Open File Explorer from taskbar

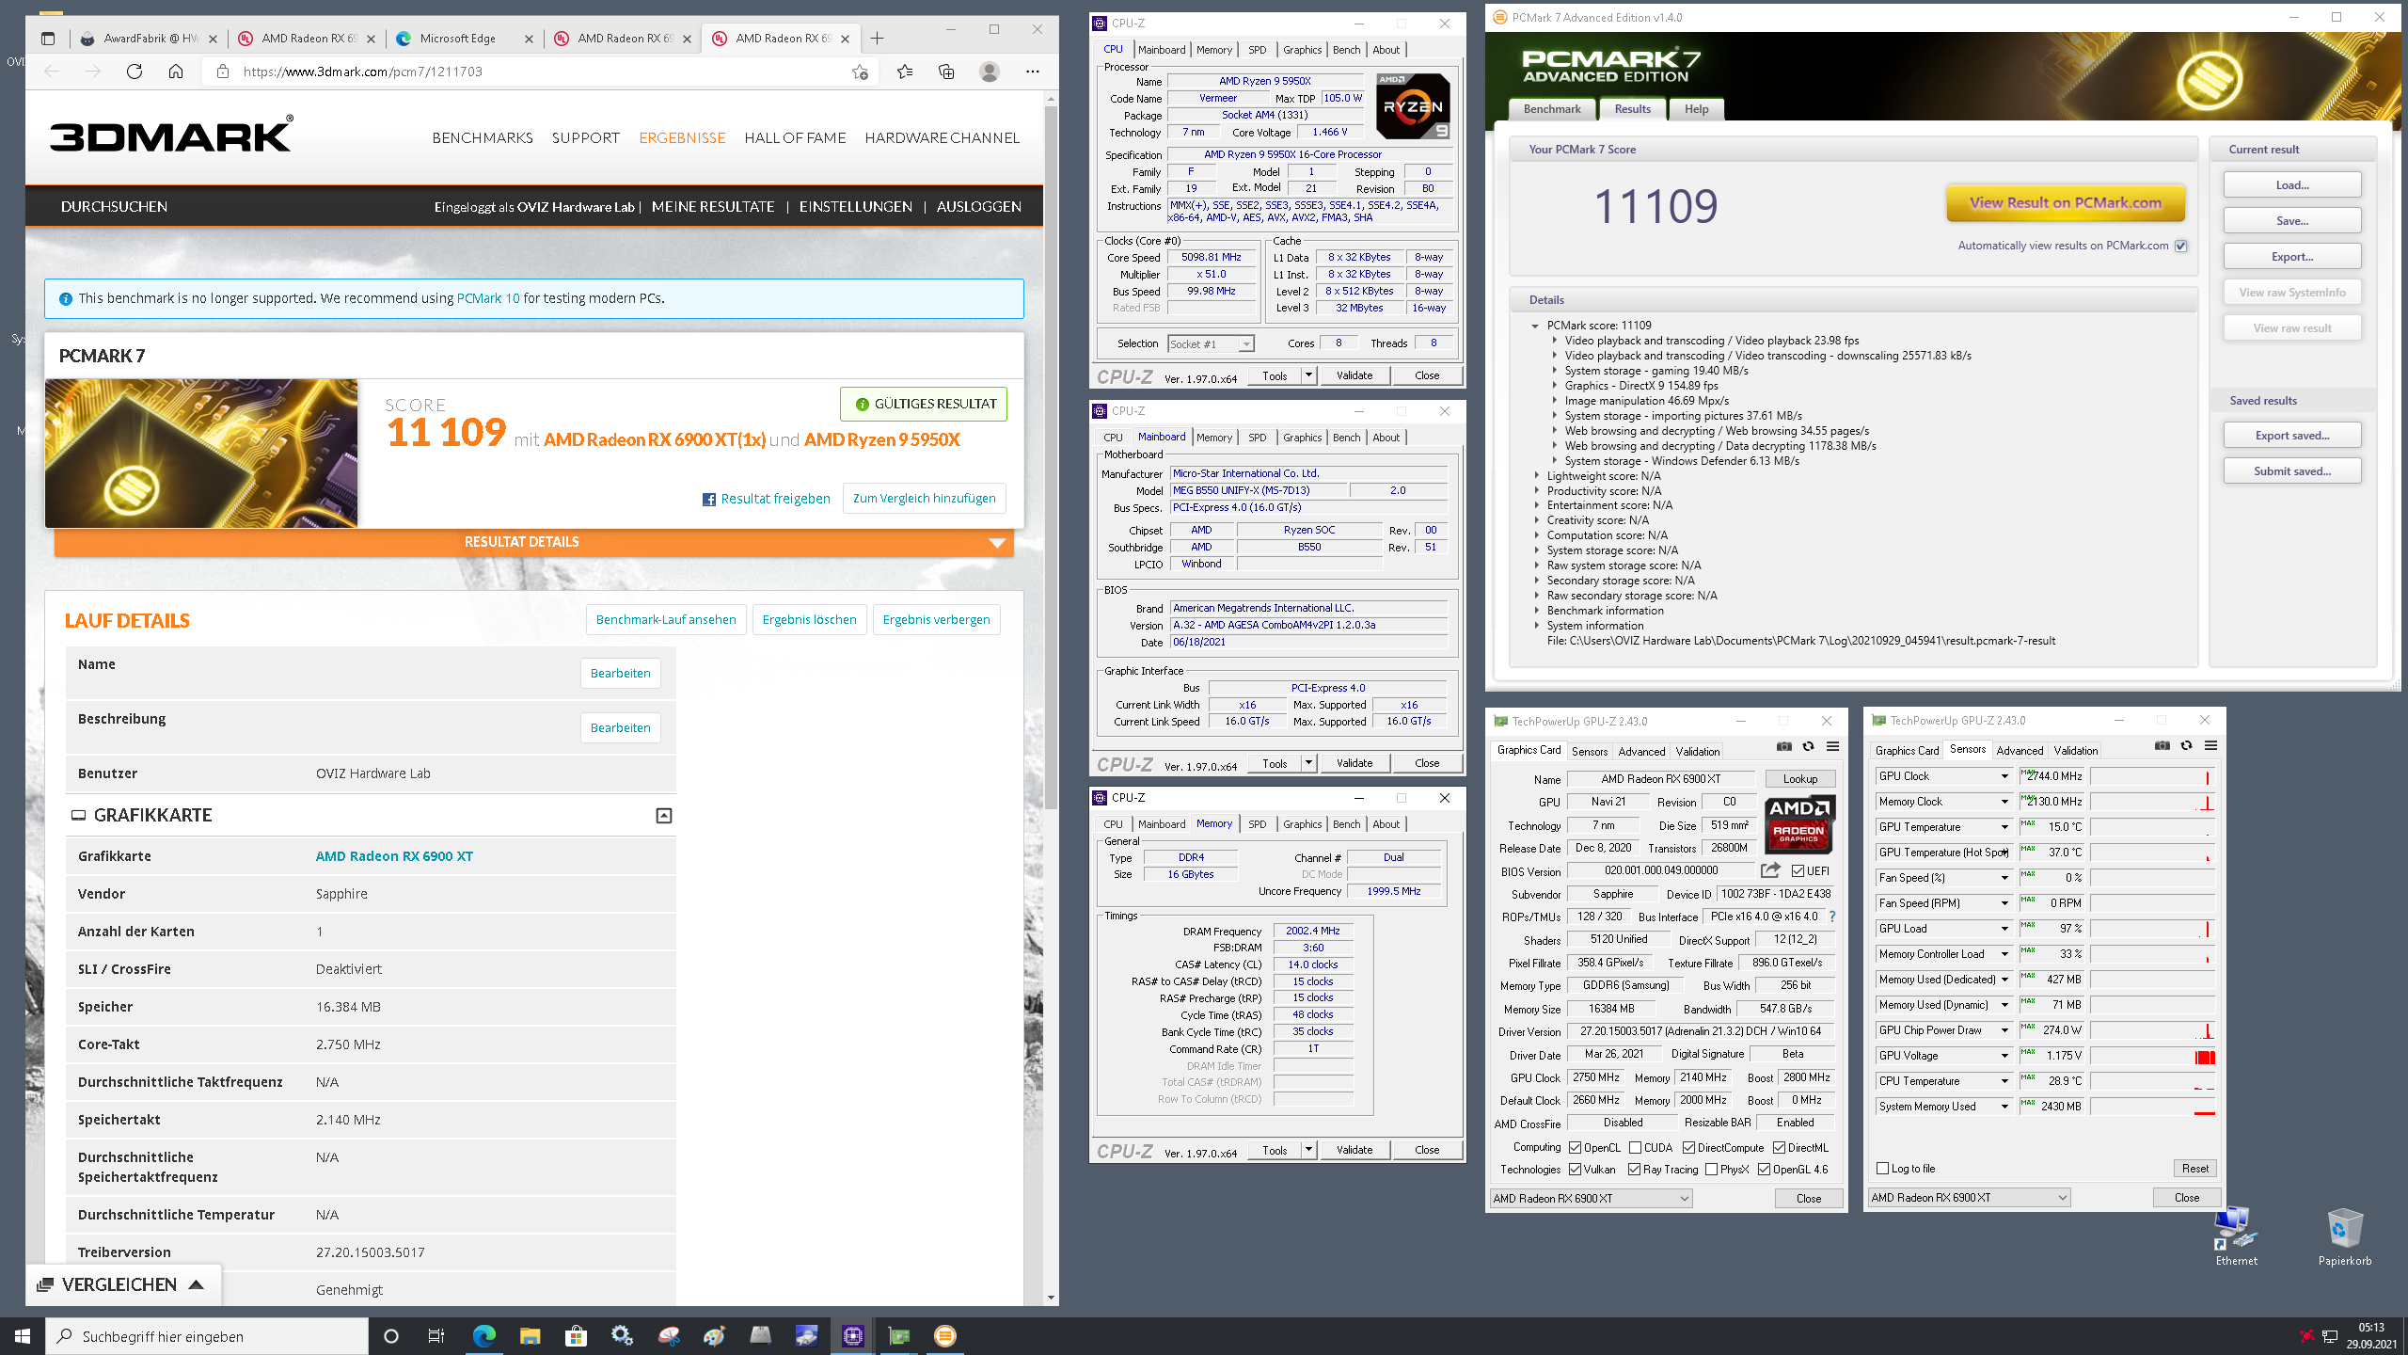tap(530, 1336)
